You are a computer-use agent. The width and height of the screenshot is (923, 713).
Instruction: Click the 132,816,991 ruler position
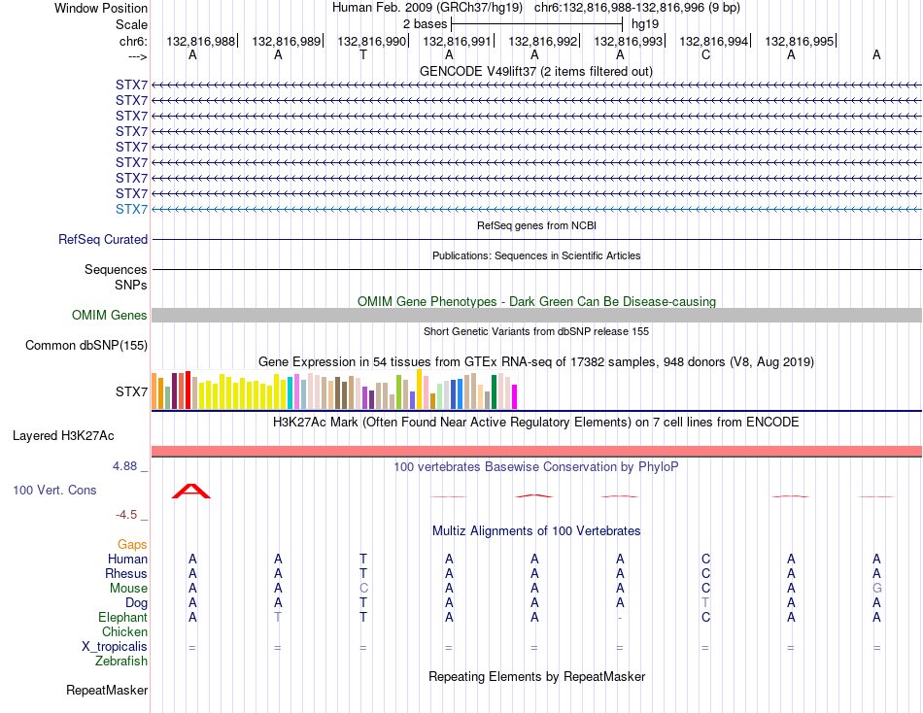pos(457,41)
